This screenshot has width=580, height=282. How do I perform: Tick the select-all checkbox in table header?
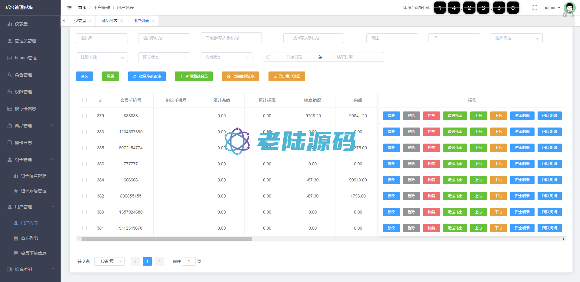85,100
